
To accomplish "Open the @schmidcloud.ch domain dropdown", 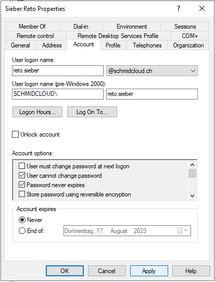I will tap(152, 71).
